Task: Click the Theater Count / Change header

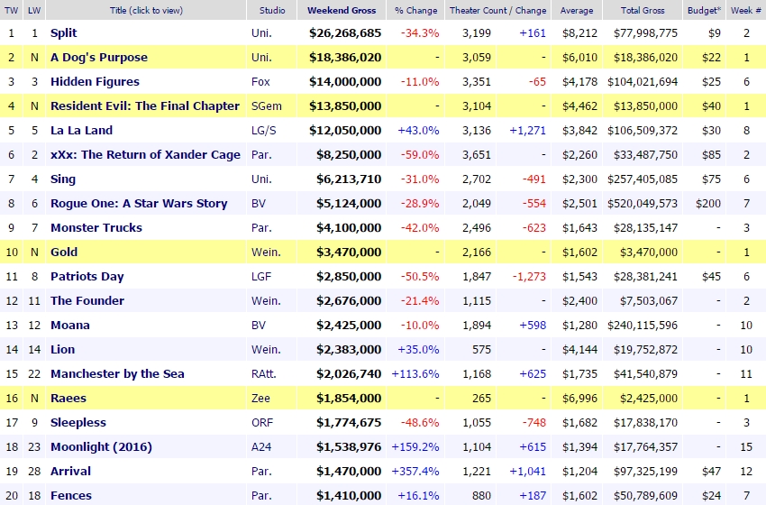Action: (x=497, y=10)
